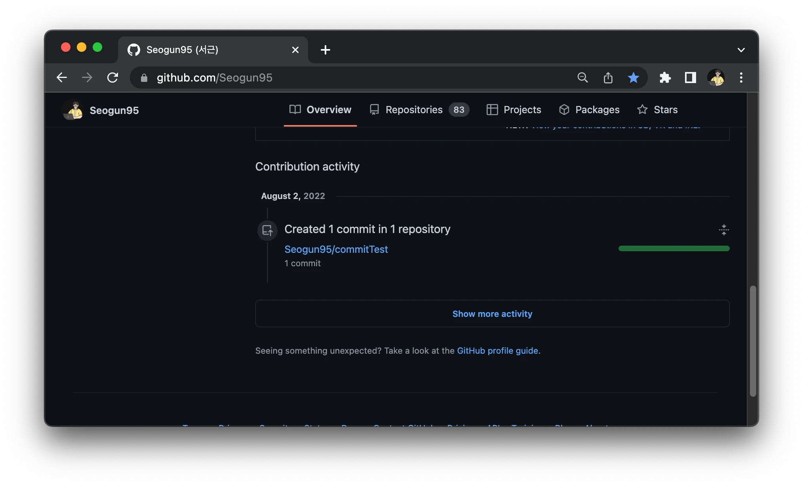
Task: Open the Chrome three-dot menu
Action: click(x=741, y=78)
